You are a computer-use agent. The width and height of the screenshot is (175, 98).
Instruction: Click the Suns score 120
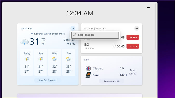point(122,75)
